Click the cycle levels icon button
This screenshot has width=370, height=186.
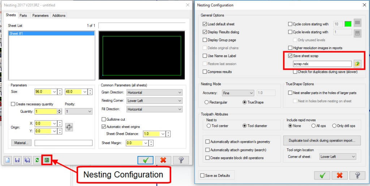tap(357, 33)
